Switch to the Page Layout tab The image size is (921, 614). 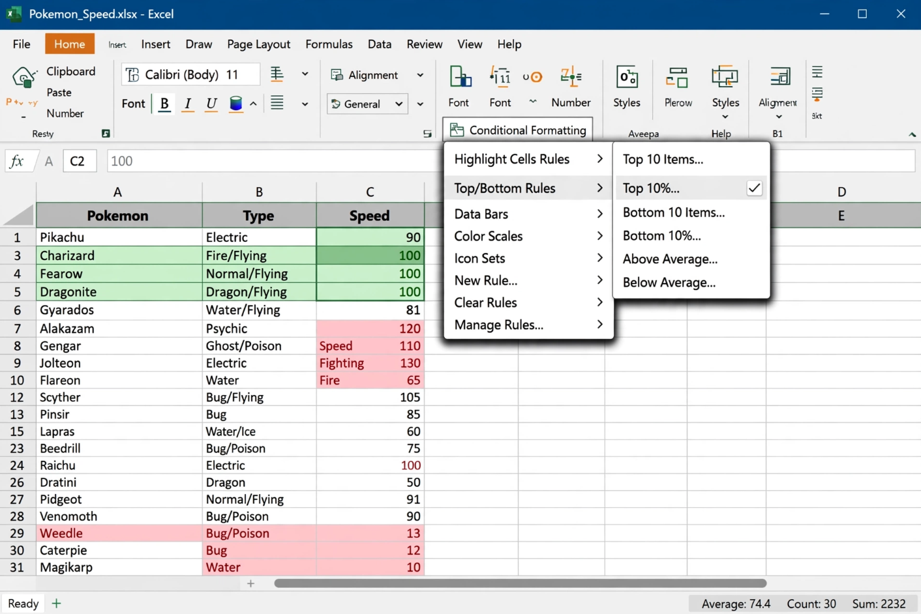258,44
